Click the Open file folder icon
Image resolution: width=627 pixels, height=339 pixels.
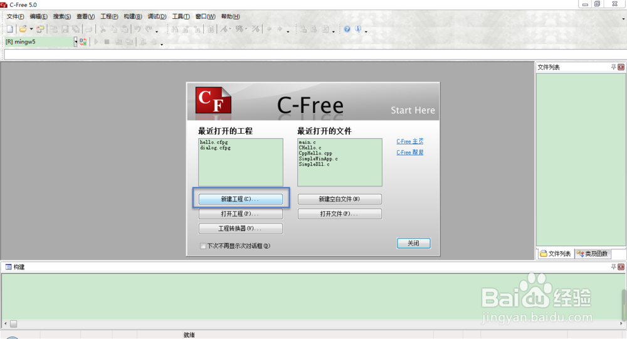pyautogui.click(x=23, y=29)
